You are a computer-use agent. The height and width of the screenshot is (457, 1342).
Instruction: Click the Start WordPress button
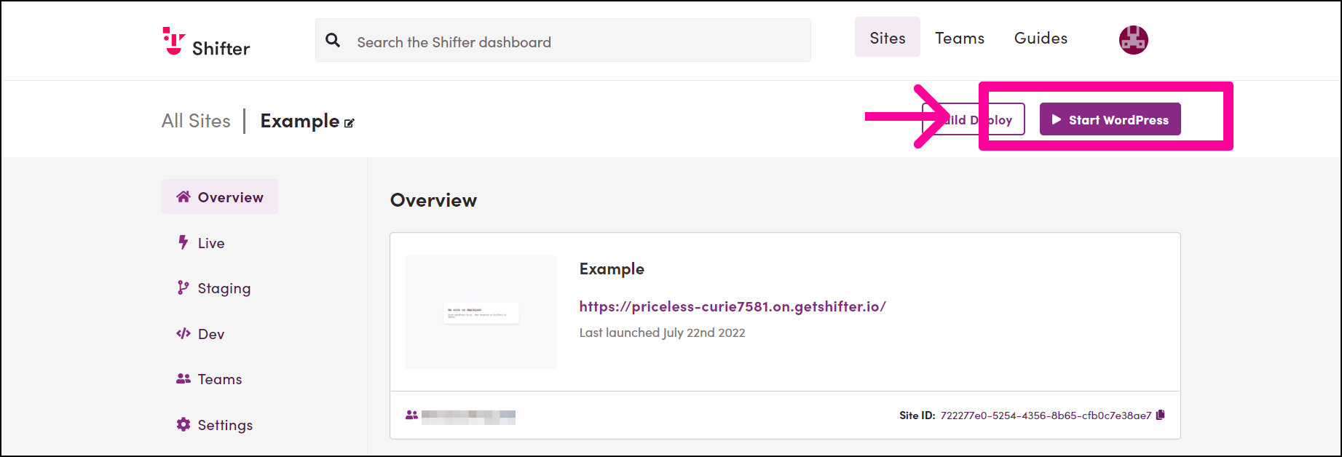[1110, 119]
